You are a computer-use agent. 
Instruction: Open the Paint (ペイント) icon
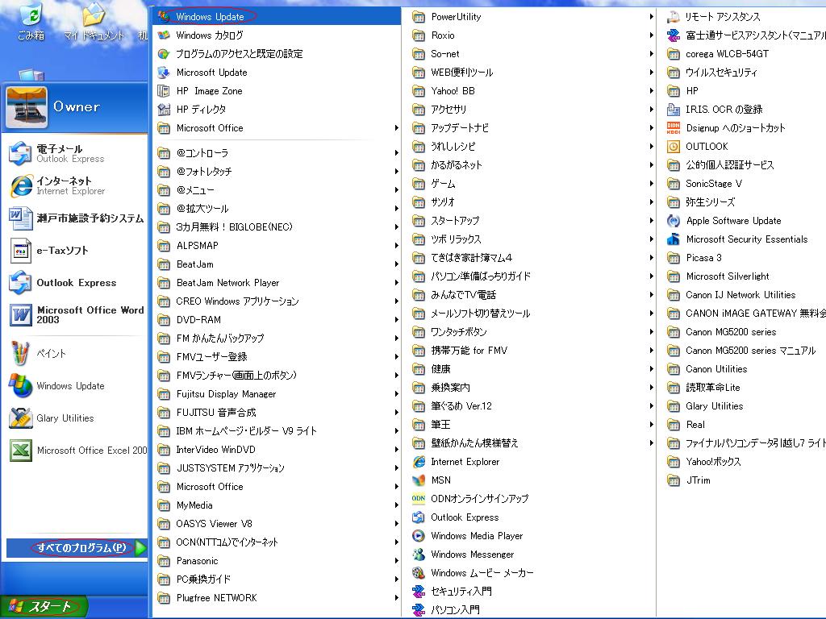[20, 354]
